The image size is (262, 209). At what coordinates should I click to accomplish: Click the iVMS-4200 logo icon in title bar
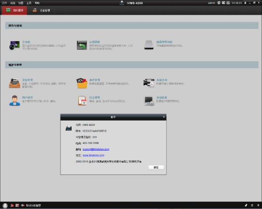122,3
